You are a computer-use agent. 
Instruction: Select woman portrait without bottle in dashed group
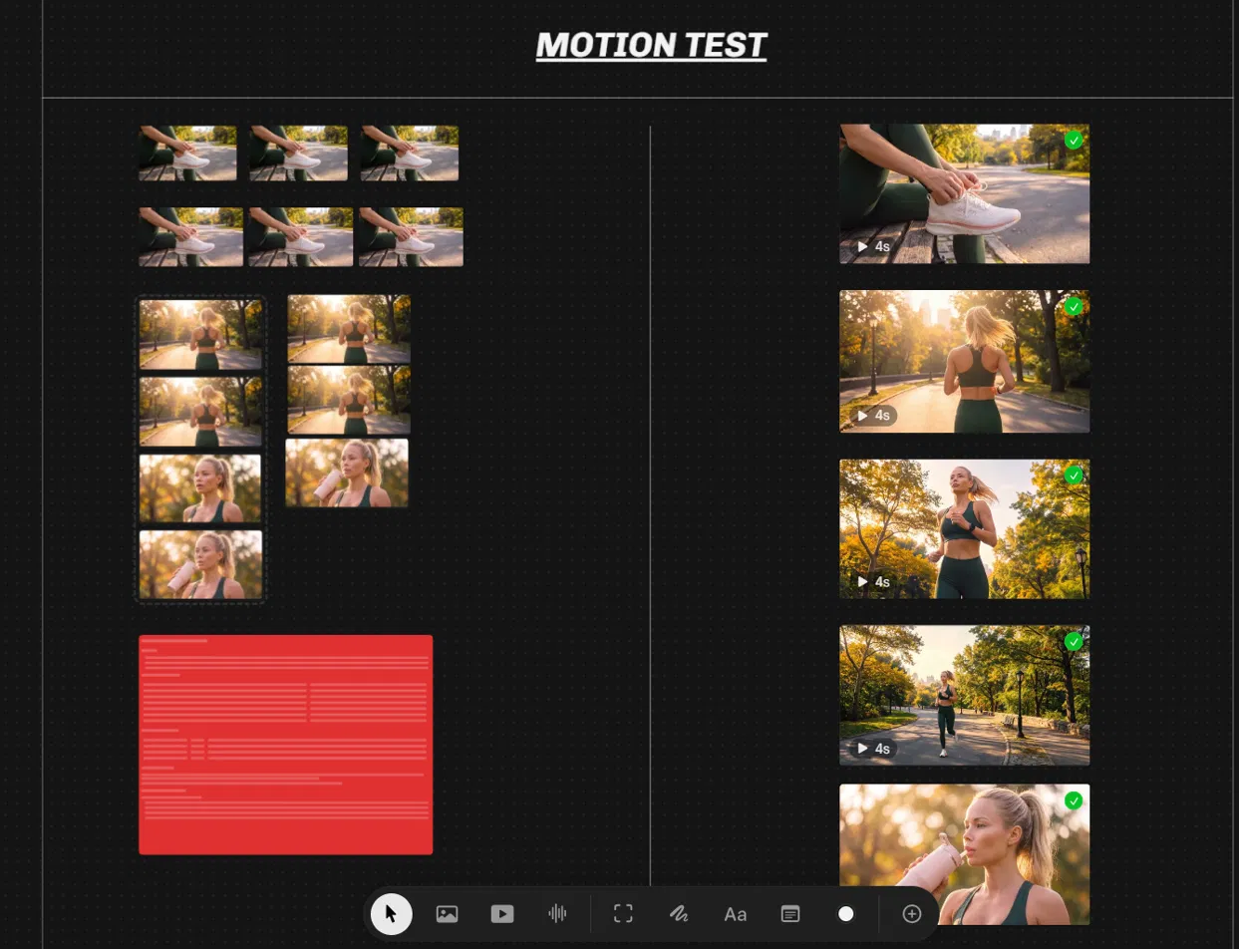(200, 488)
